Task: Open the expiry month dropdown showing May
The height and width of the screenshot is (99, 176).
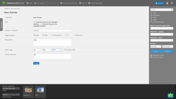Action: (x=47, y=50)
